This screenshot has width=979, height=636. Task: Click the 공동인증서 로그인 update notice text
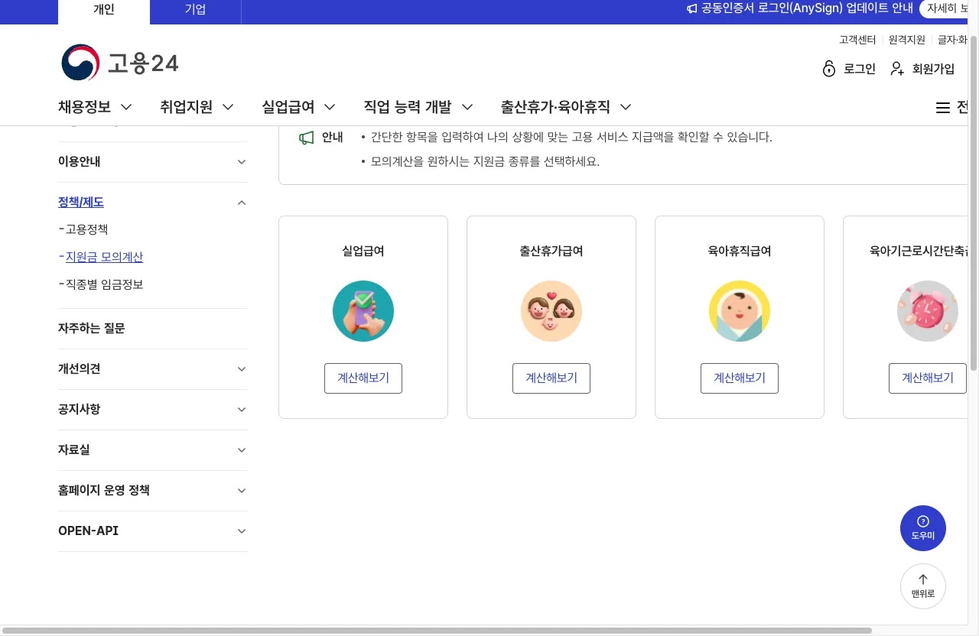coord(807,9)
